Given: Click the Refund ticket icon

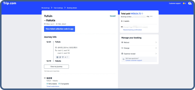Looking at the screenshot, I should 122,42.
